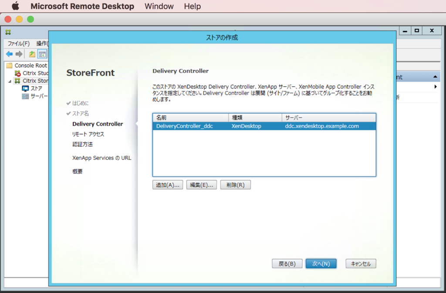Screen dimensions: 446x293
Task: Maximize the MMC console window
Action: 417,30
